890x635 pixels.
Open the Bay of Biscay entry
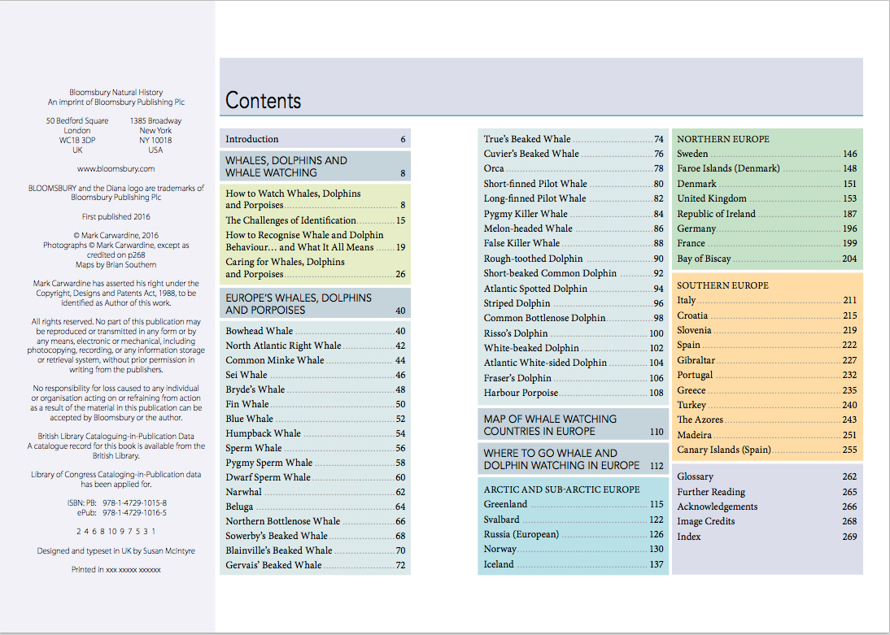point(767,259)
